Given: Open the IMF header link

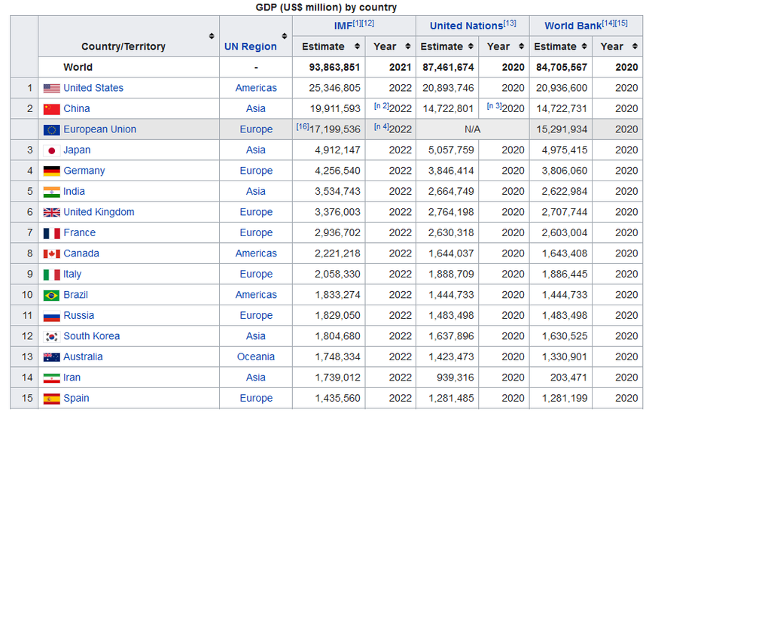Looking at the screenshot, I should point(343,26).
